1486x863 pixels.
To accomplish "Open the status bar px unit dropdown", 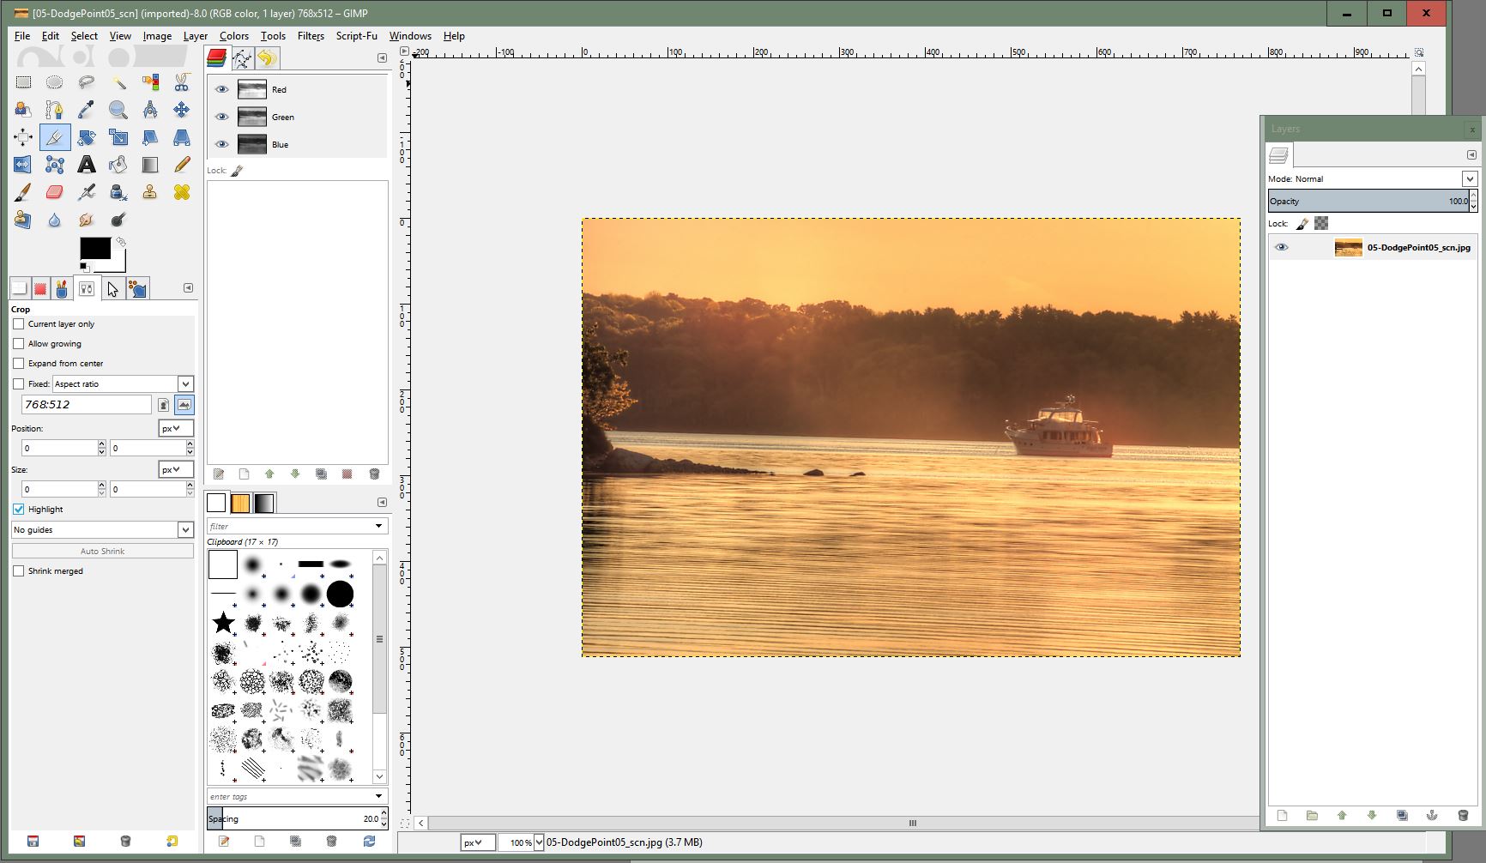I will [478, 842].
